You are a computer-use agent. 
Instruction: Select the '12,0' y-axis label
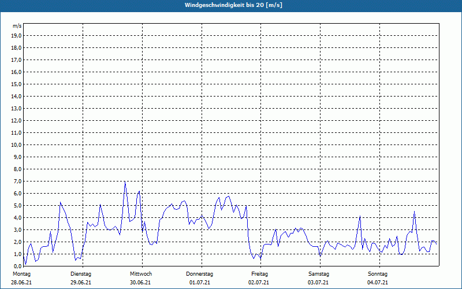tap(17, 120)
